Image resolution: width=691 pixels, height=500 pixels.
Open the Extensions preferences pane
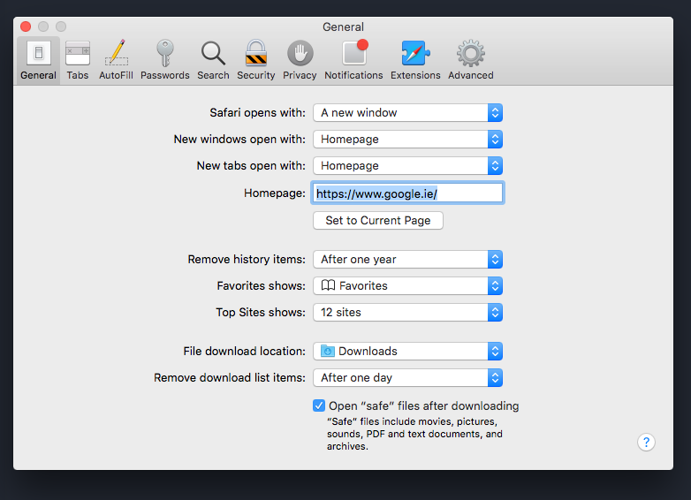coord(415,60)
